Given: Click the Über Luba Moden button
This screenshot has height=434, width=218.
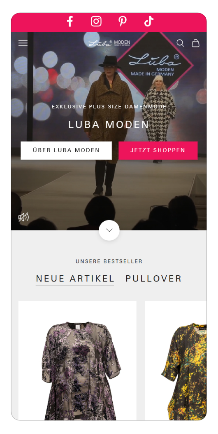Looking at the screenshot, I should [66, 150].
